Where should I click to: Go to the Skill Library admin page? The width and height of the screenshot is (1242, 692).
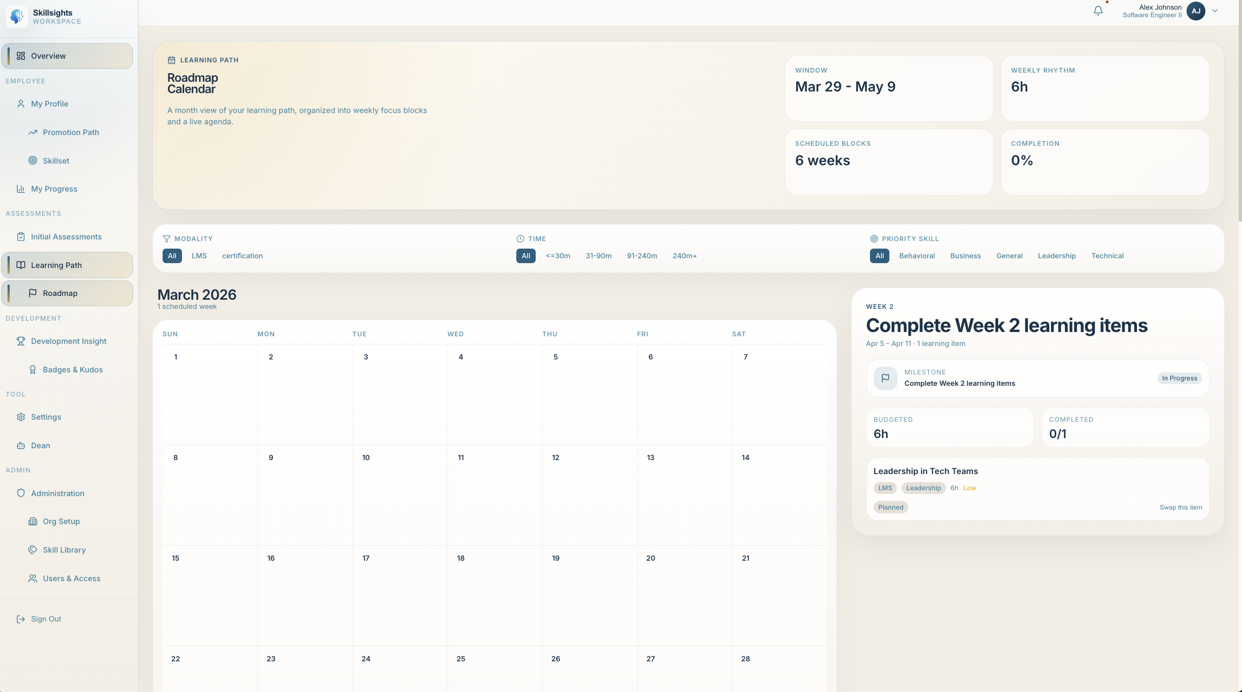tap(64, 550)
